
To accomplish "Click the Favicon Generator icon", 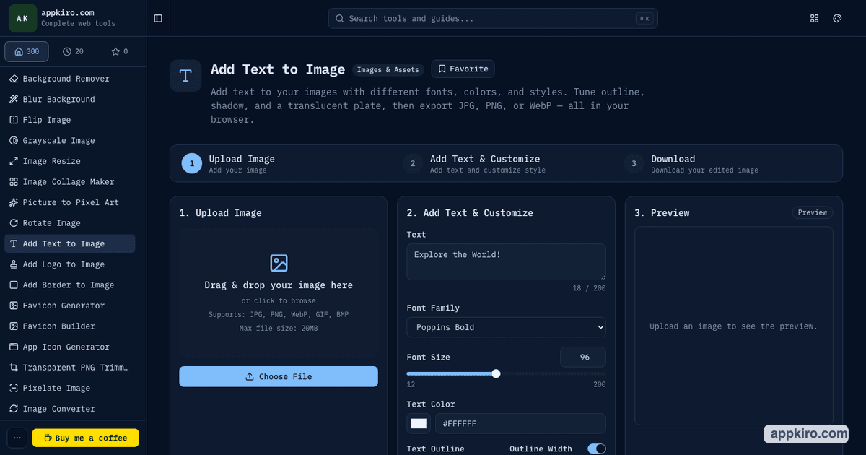I will [14, 305].
